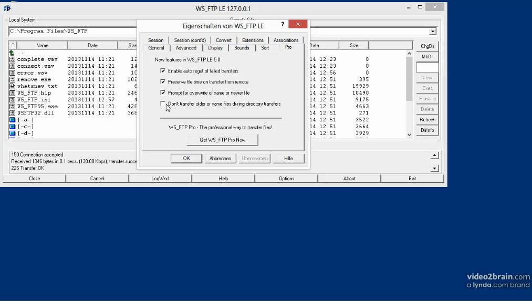
Task: Click remote list scroll up arrow
Action: pyautogui.click(x=409, y=54)
